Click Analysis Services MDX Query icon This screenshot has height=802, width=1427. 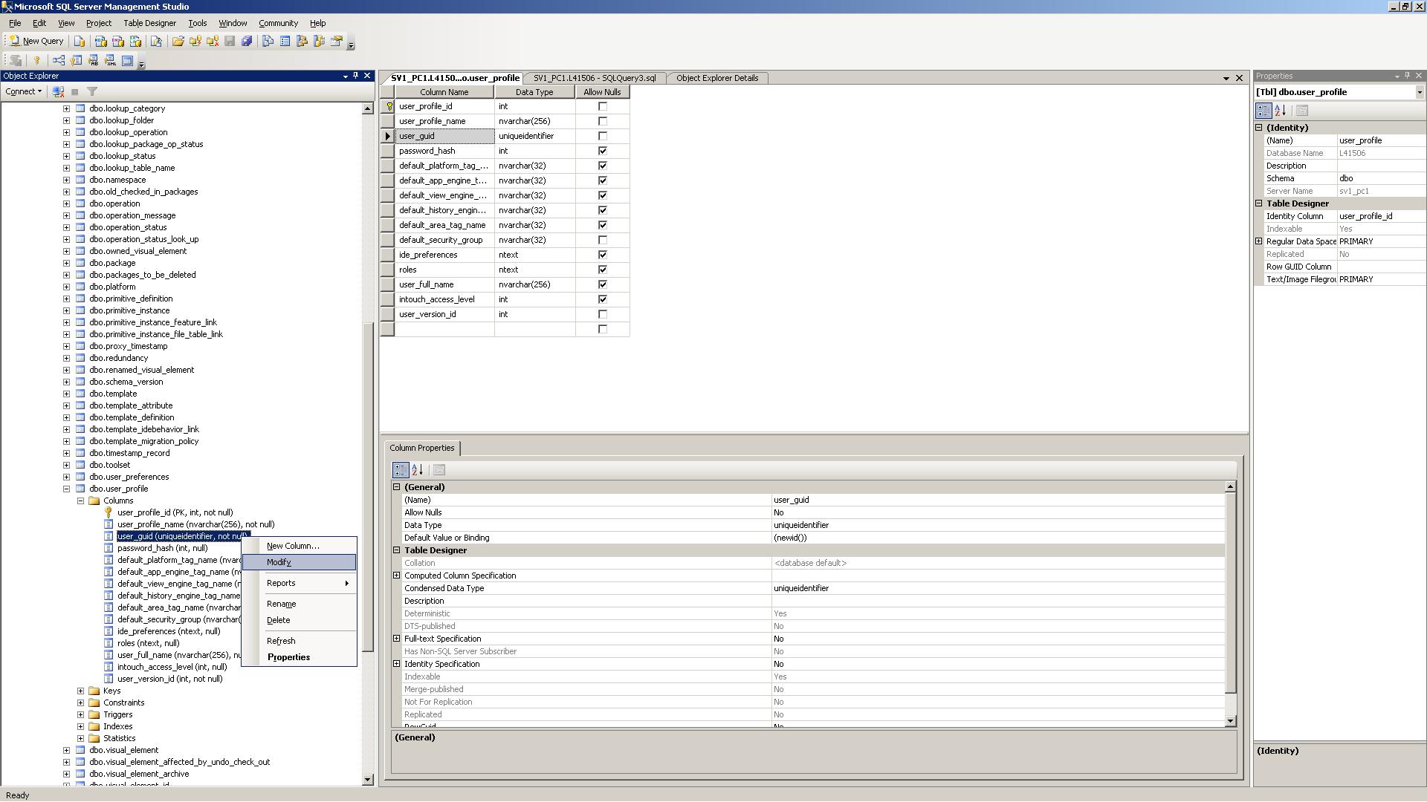click(100, 41)
